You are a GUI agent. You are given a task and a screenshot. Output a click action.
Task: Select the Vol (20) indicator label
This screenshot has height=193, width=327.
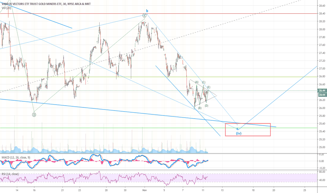(x=6, y=8)
